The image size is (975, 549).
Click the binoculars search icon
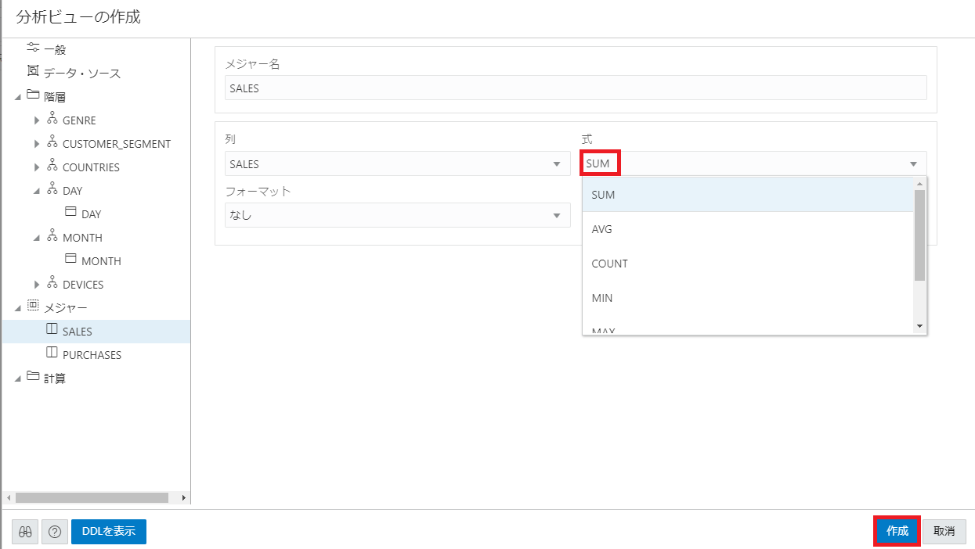[x=25, y=531]
